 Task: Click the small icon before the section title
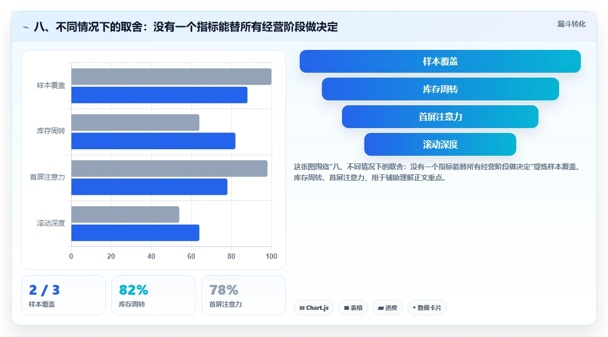tap(26, 27)
